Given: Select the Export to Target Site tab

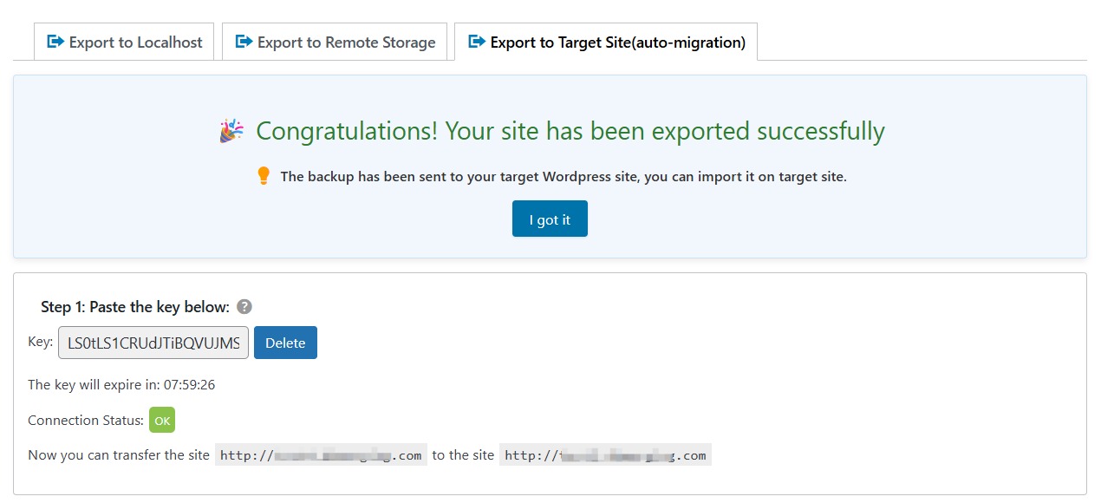Looking at the screenshot, I should tap(605, 41).
